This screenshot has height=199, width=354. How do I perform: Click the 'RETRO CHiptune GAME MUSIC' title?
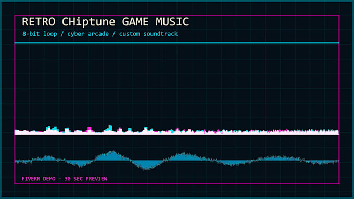[x=106, y=22]
